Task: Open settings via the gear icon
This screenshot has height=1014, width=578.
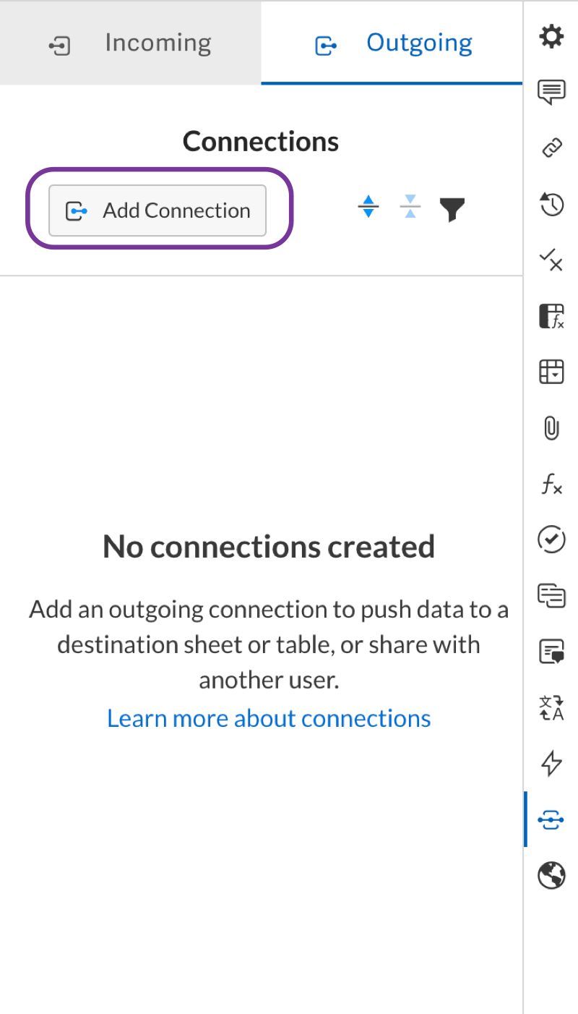Action: (551, 36)
